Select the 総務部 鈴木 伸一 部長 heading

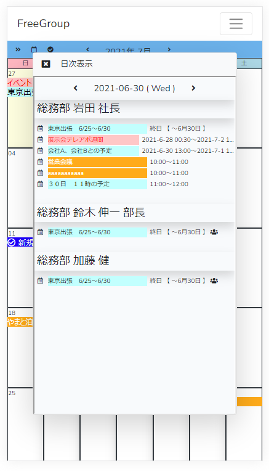pos(91,212)
